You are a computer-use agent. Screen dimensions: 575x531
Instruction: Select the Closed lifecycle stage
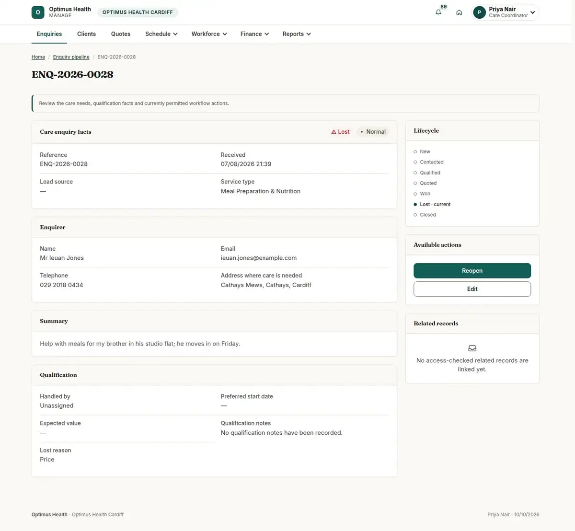click(425, 215)
